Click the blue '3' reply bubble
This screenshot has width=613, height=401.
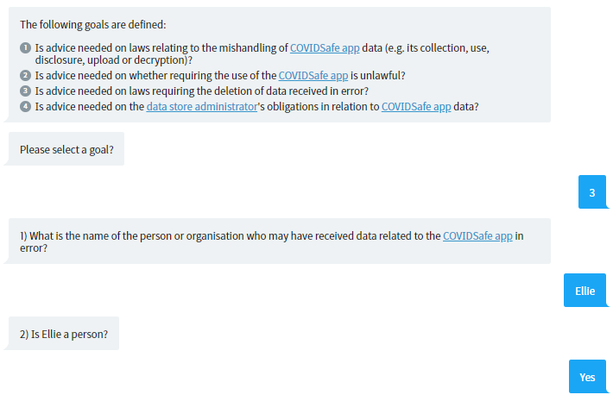click(x=592, y=192)
